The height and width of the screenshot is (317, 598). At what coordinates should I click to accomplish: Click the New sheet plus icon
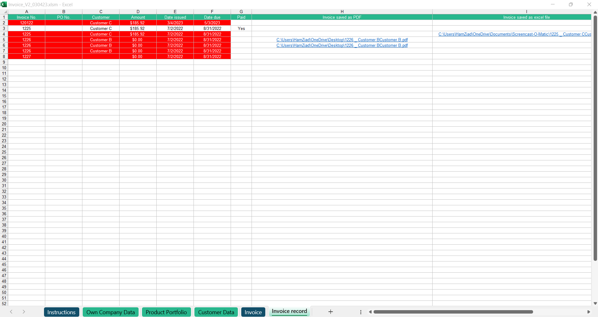[x=331, y=312]
